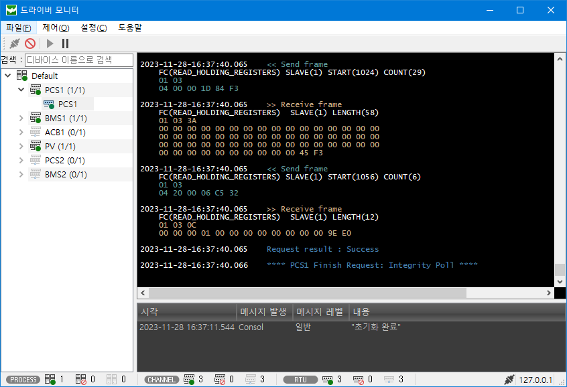Image resolution: width=567 pixels, height=387 pixels.
Task: Click the PROCESS status bar label
Action: 23,380
